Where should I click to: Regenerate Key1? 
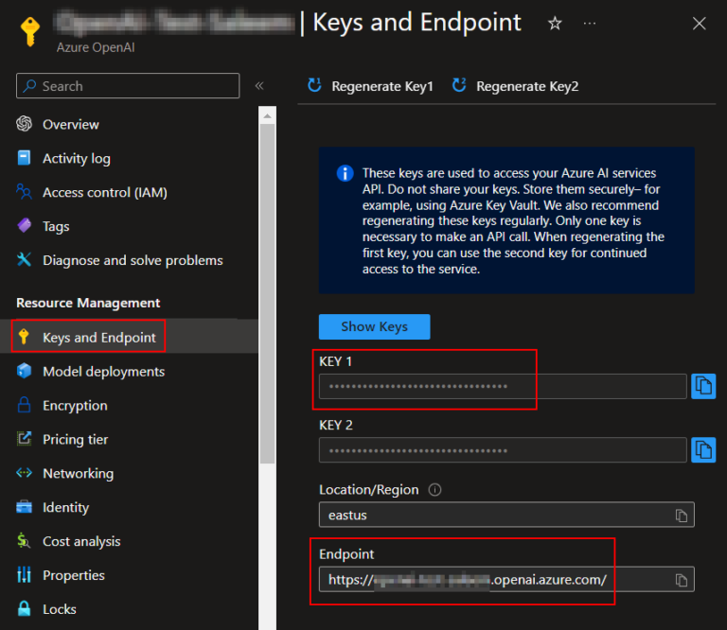370,86
